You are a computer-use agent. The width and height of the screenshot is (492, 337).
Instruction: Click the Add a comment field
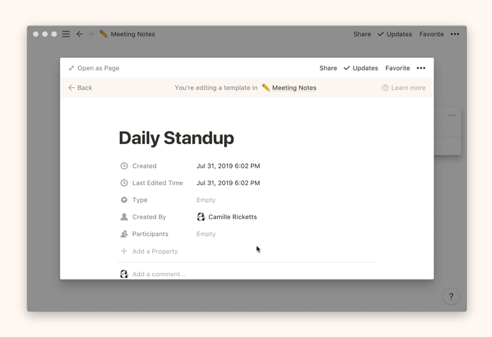click(159, 274)
